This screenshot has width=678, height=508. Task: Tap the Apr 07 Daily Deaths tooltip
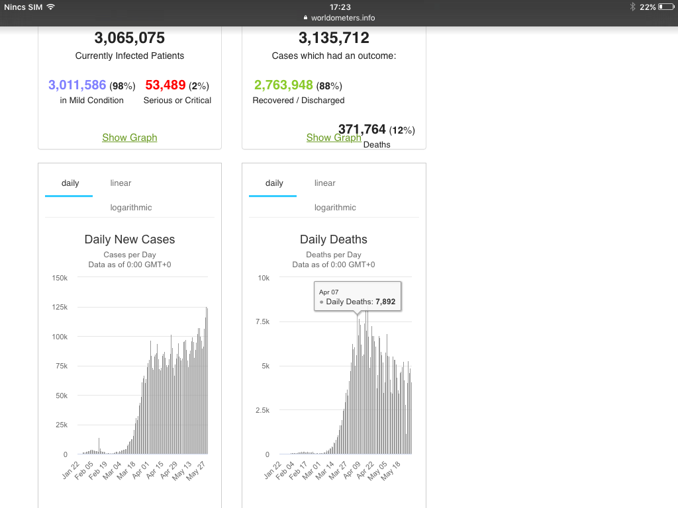point(358,296)
